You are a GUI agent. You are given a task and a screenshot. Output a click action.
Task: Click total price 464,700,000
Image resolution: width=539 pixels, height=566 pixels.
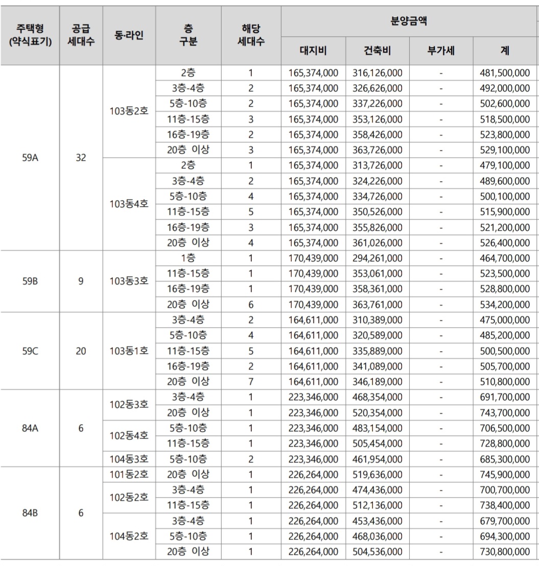coord(505,258)
